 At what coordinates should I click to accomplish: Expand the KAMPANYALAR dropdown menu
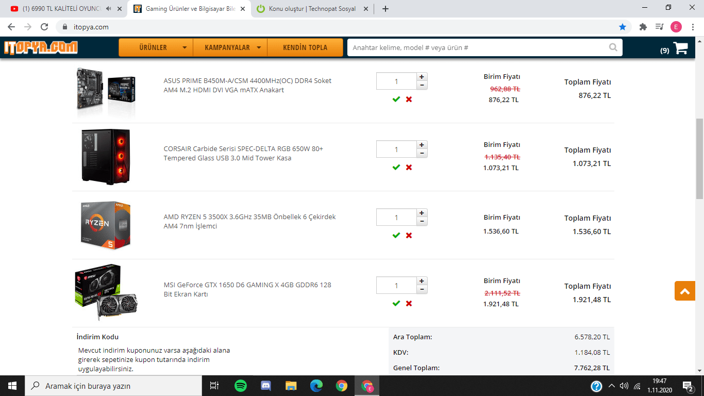pos(230,47)
